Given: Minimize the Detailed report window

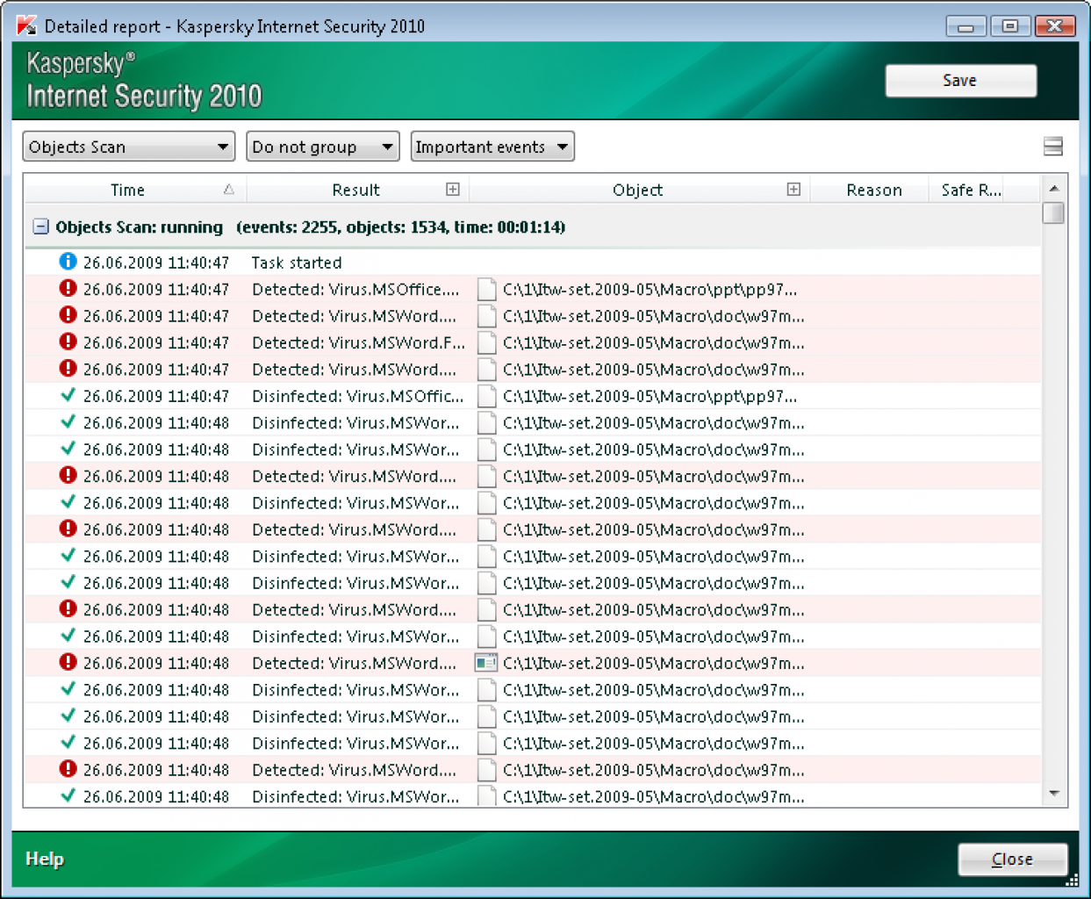Looking at the screenshot, I should 965,26.
